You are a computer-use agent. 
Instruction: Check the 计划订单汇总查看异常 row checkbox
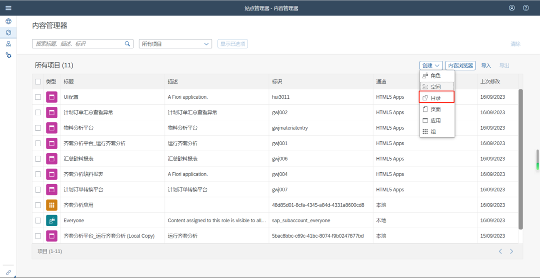[x=38, y=112]
